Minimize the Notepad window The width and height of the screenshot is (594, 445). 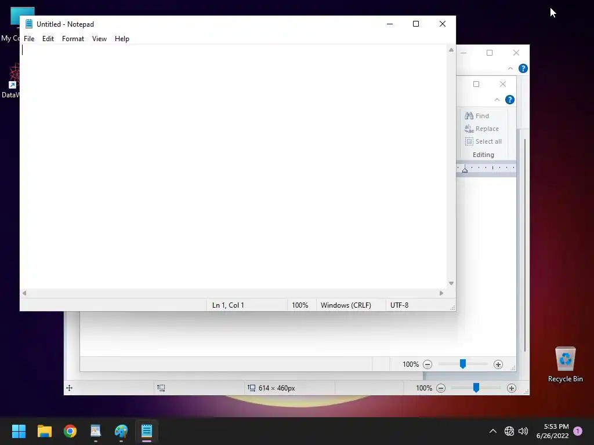(x=390, y=24)
